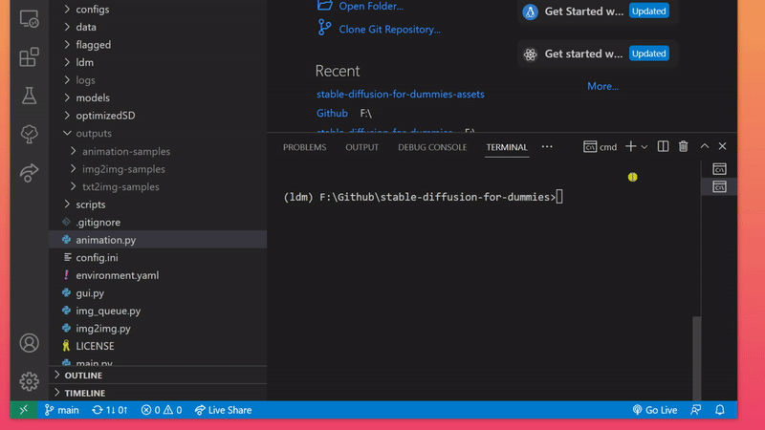The image size is (765, 430).
Task: Open the Get Started walkthrough with penguin icon
Action: (x=597, y=11)
